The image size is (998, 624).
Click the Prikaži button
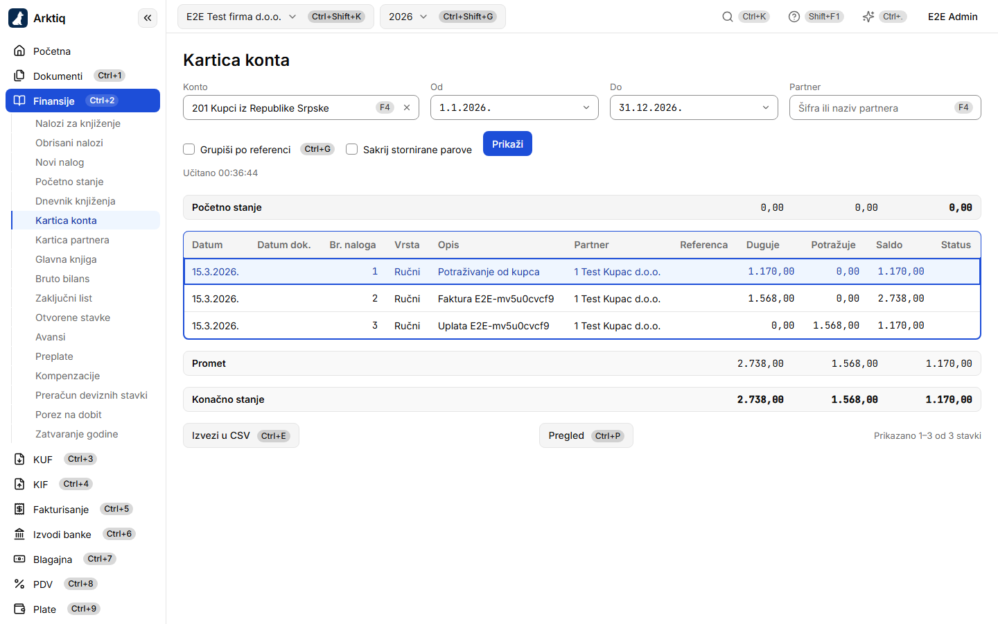tap(507, 144)
